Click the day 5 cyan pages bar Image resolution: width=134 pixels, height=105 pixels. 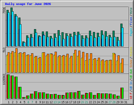(24, 44)
